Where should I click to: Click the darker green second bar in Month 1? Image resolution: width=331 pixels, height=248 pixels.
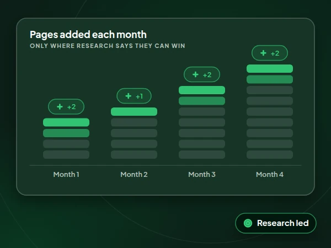(x=66, y=133)
